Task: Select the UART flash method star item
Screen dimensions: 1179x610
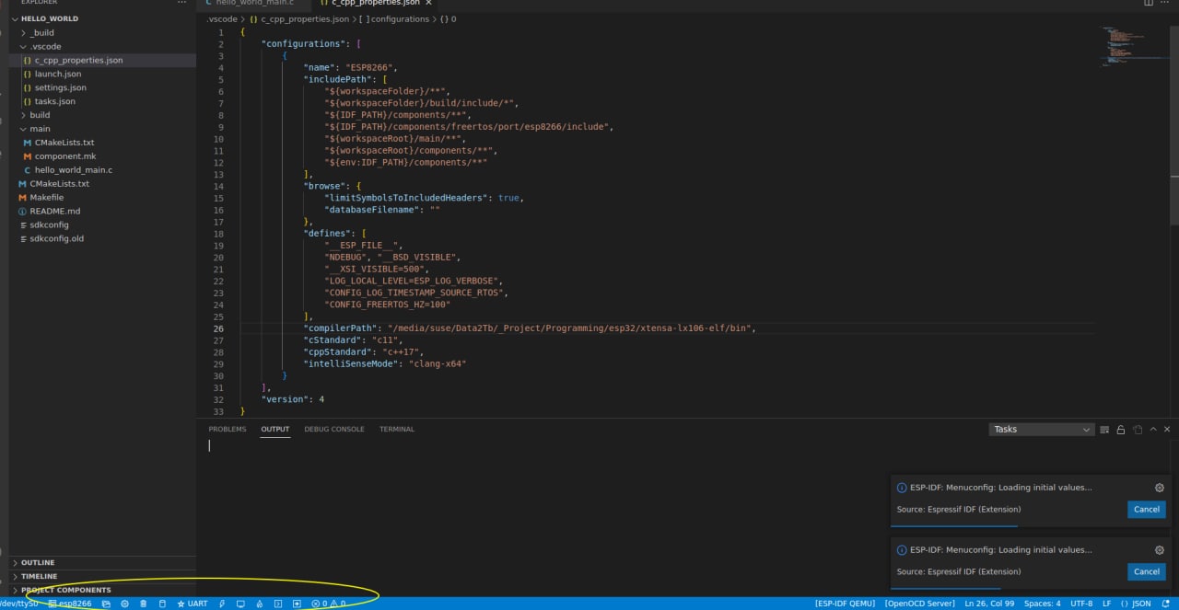Action: pos(193,604)
